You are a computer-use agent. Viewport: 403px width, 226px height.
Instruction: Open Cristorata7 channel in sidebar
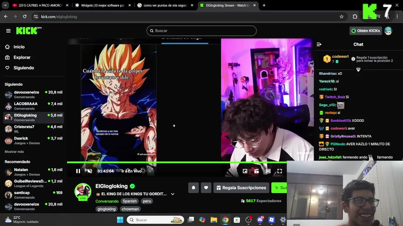[33, 129]
